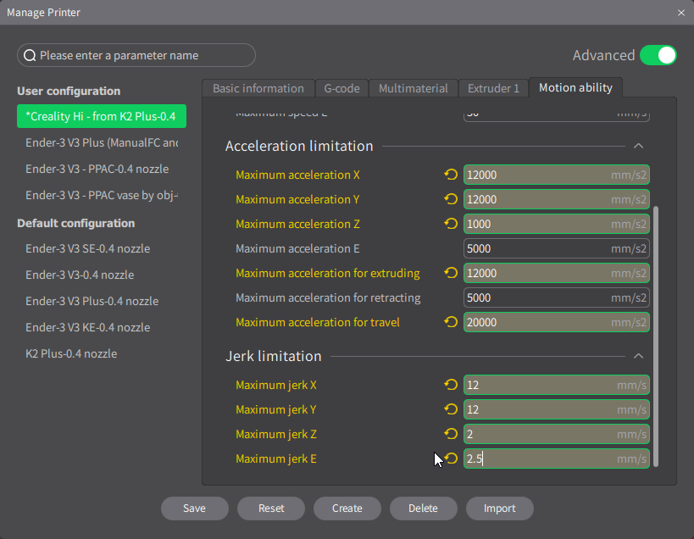
Task: Reset Maximum acceleration Y value
Action: (451, 199)
